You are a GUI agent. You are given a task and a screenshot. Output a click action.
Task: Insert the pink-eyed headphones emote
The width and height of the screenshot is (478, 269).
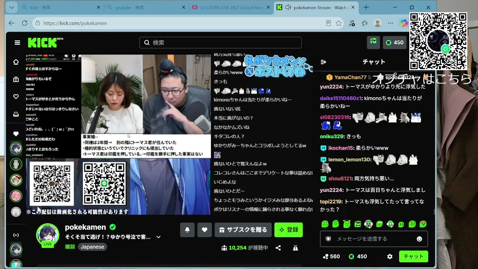coord(369,224)
